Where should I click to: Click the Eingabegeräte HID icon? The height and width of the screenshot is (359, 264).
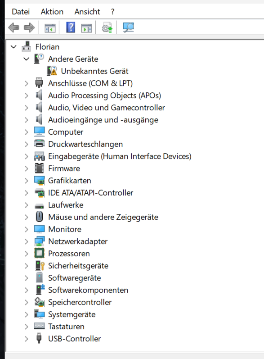pyautogui.click(x=39, y=156)
